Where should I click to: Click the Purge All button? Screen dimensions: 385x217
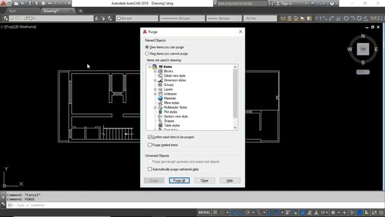179,180
